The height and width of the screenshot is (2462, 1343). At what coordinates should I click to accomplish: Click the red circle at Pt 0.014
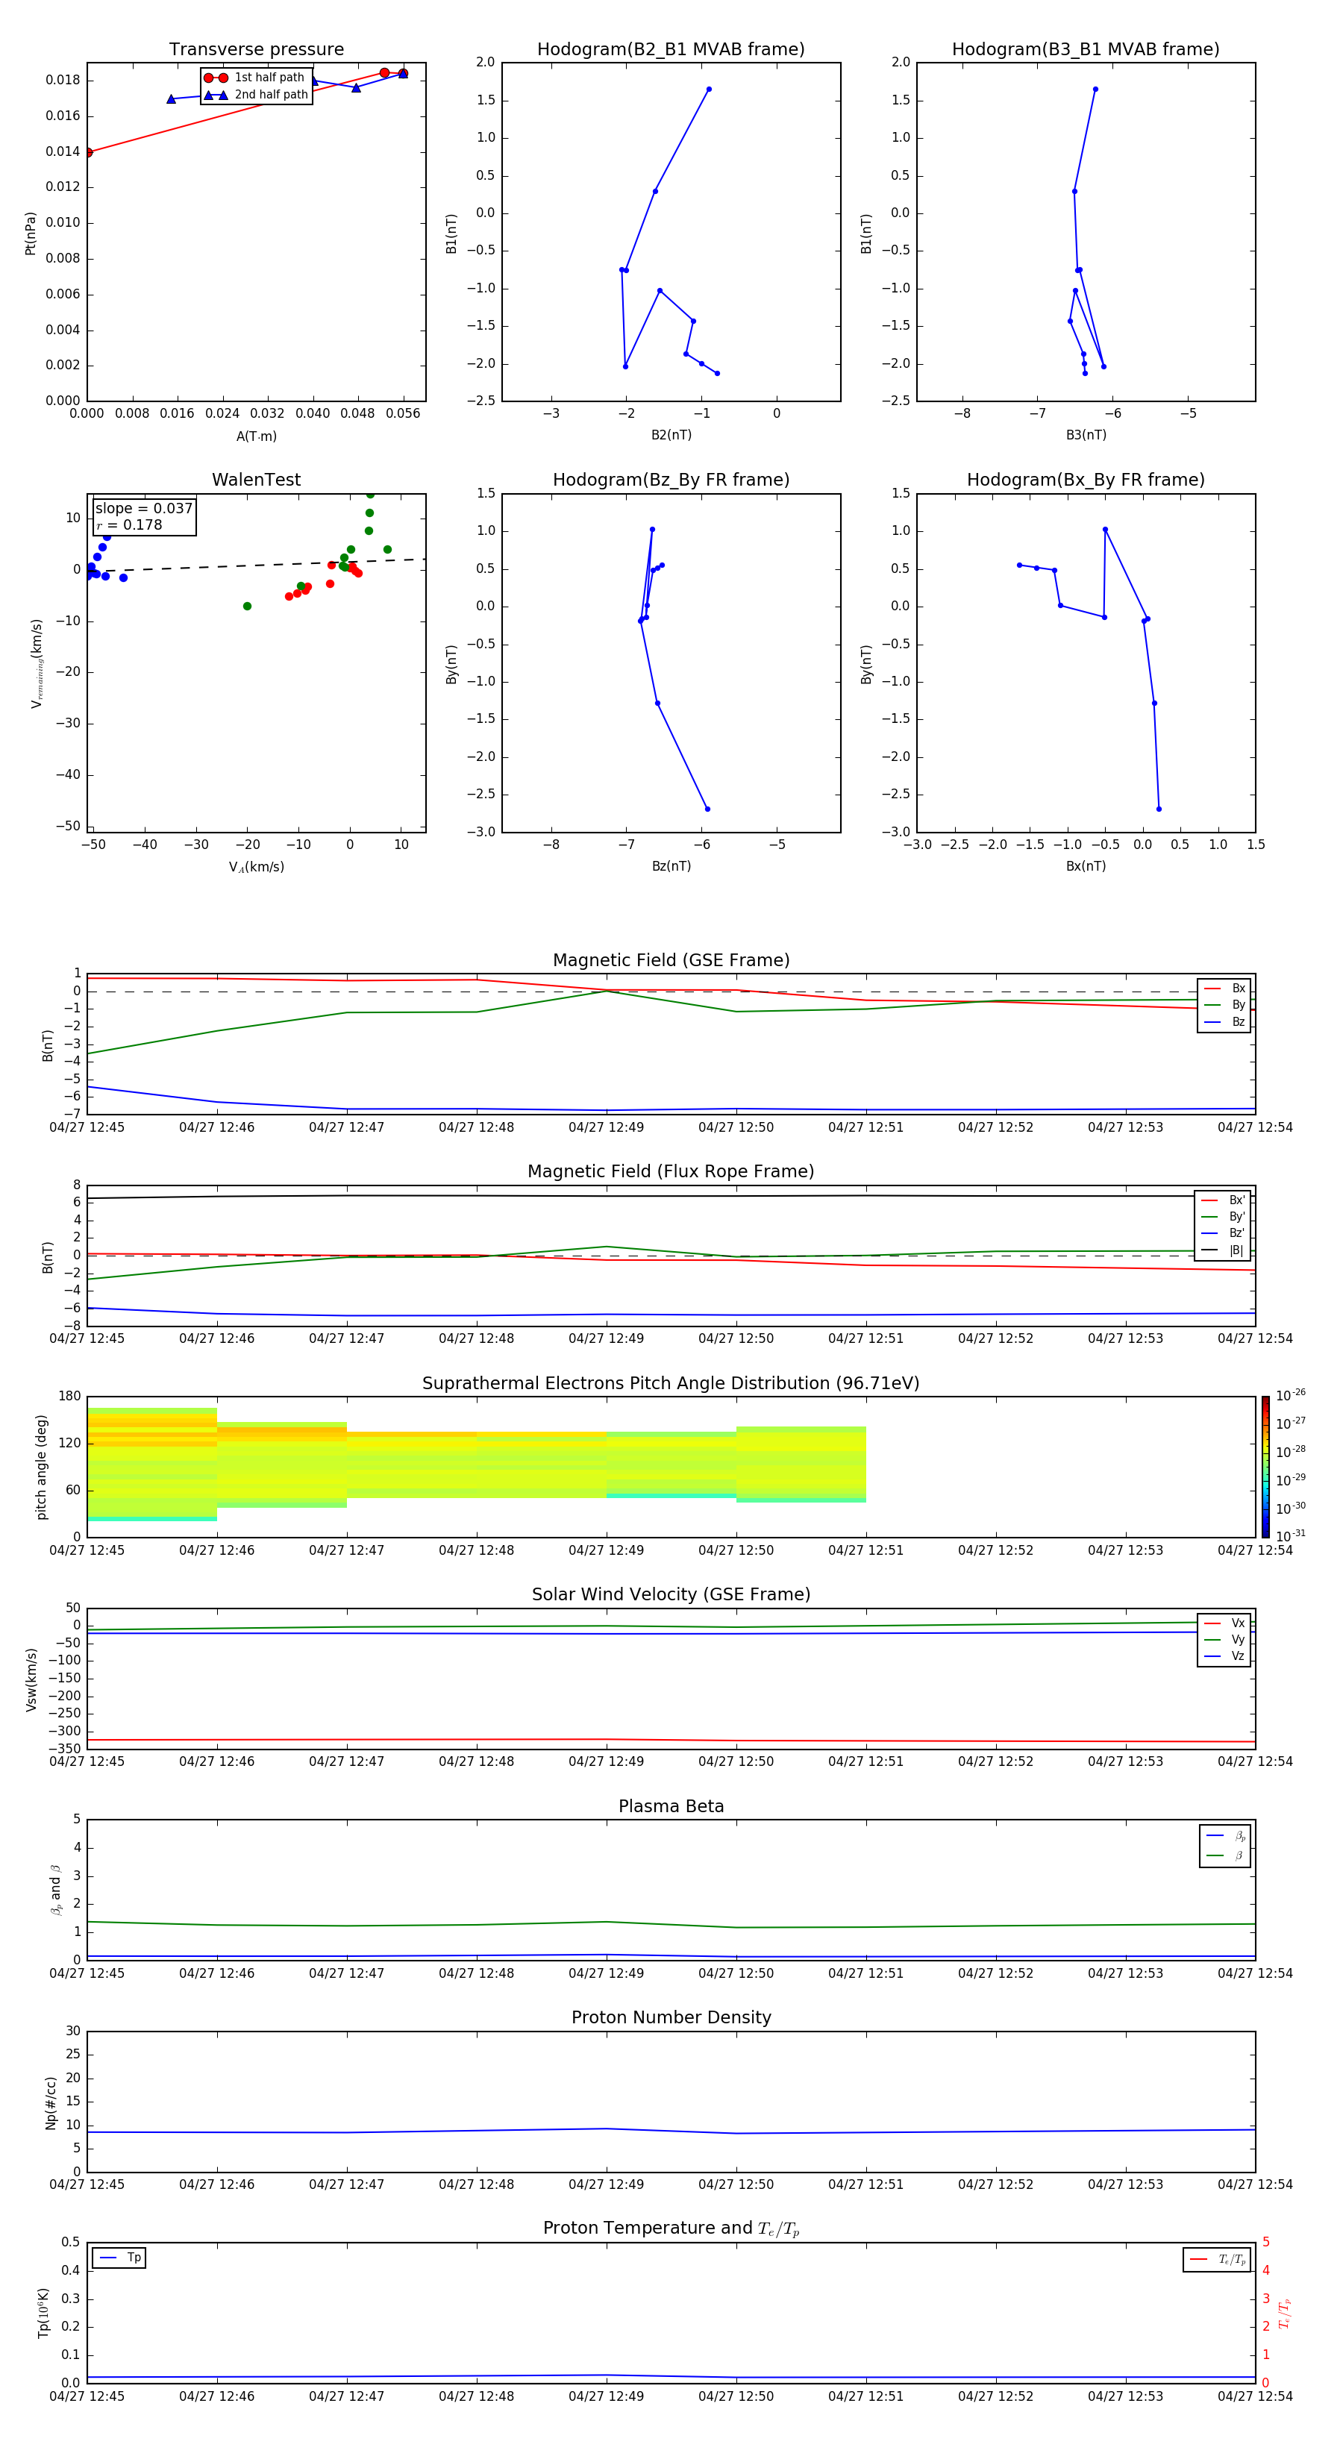88,152
